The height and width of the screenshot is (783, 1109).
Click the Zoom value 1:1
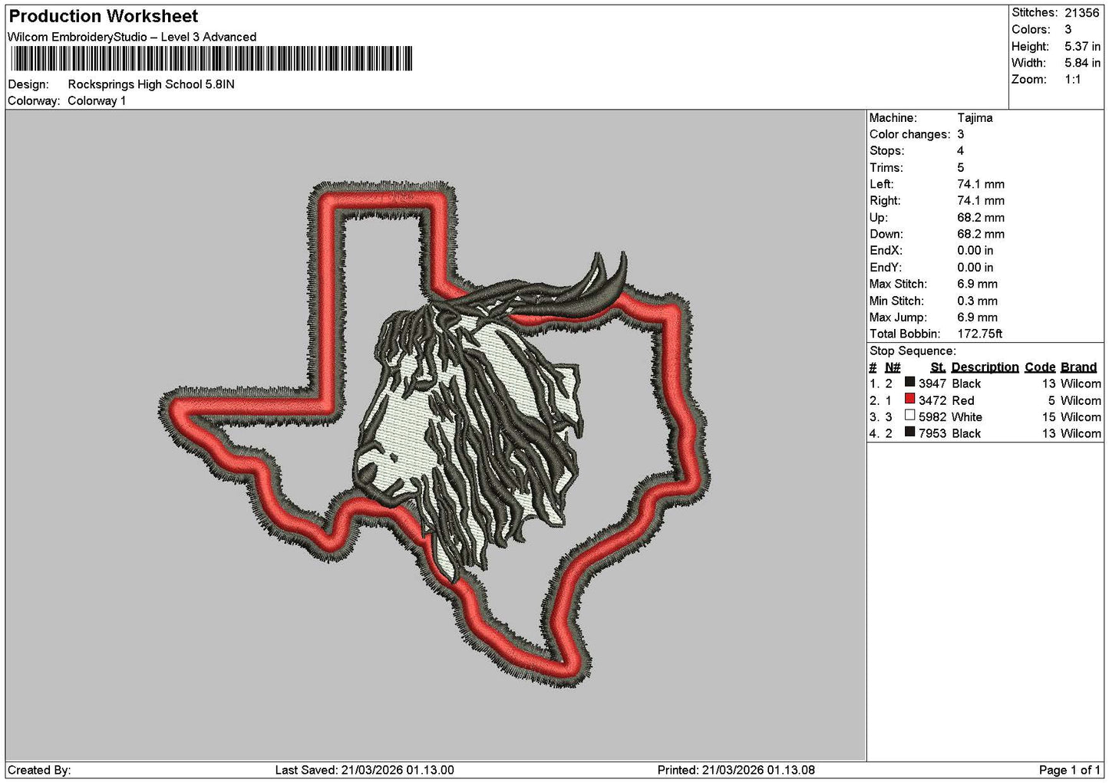pos(1072,80)
